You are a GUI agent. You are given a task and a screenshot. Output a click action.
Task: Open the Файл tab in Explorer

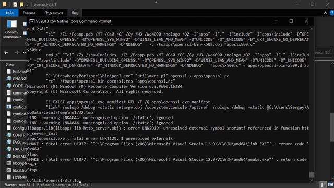click(x=9, y=13)
